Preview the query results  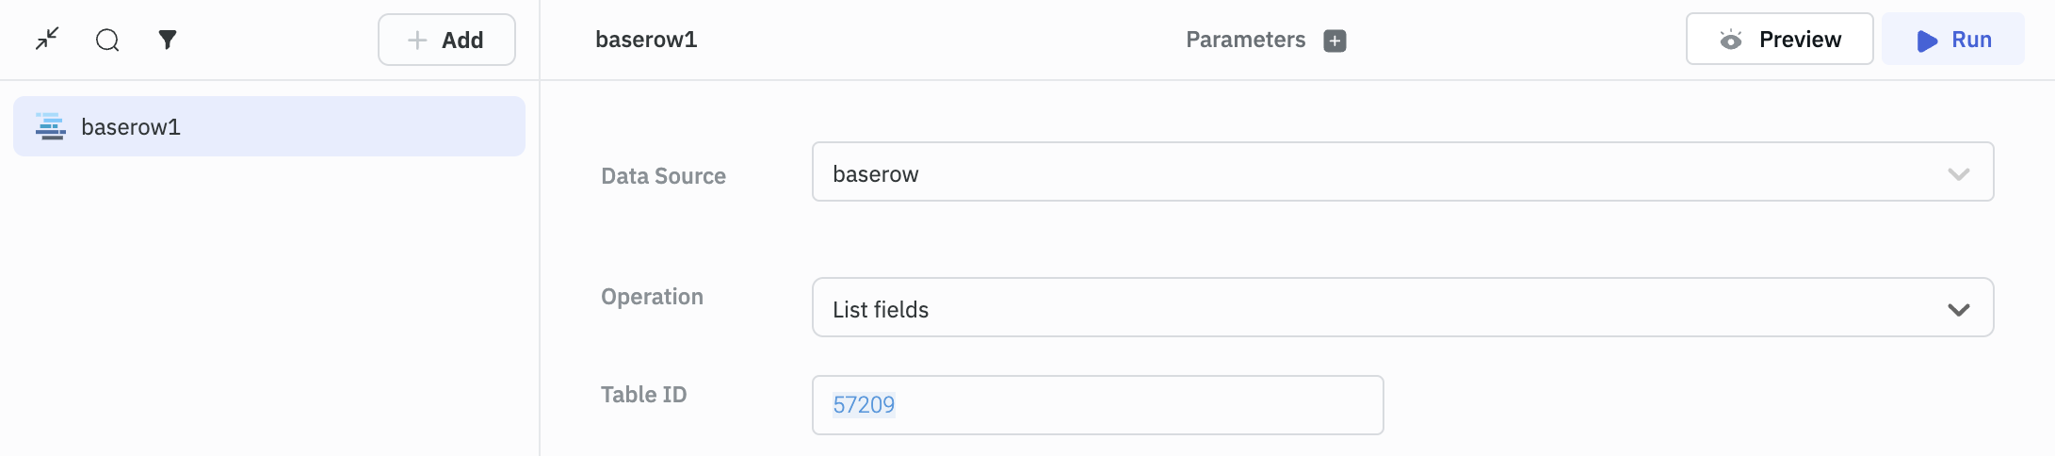[x=1779, y=40]
